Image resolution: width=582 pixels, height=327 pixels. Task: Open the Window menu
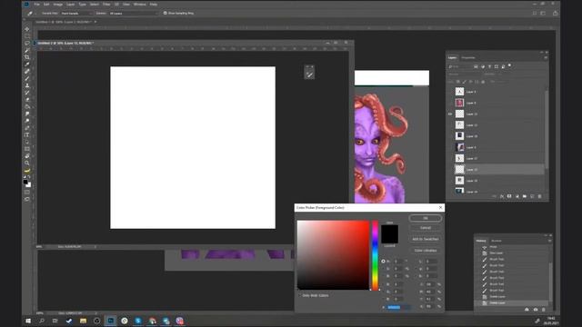(x=140, y=5)
